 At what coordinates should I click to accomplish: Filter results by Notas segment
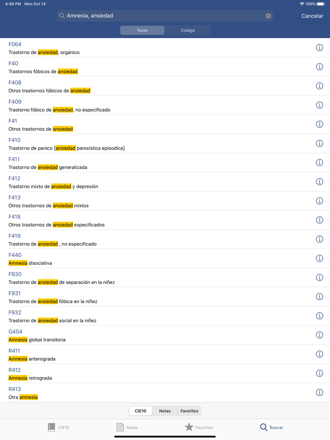165,411
